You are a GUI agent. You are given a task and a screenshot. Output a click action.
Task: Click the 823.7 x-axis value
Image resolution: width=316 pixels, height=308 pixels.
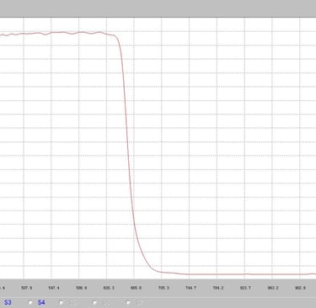click(x=246, y=288)
